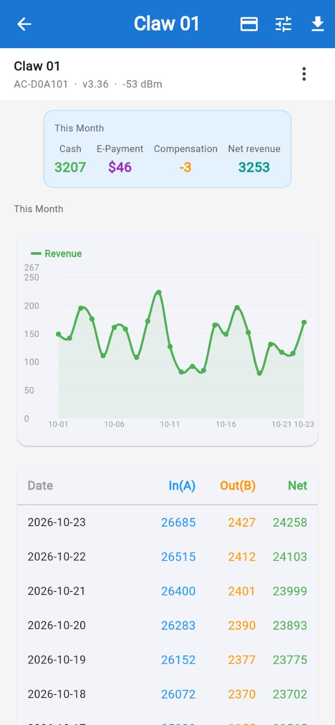Image resolution: width=335 pixels, height=725 pixels.
Task: Click the In(A) value 26685
Action: [x=178, y=523]
